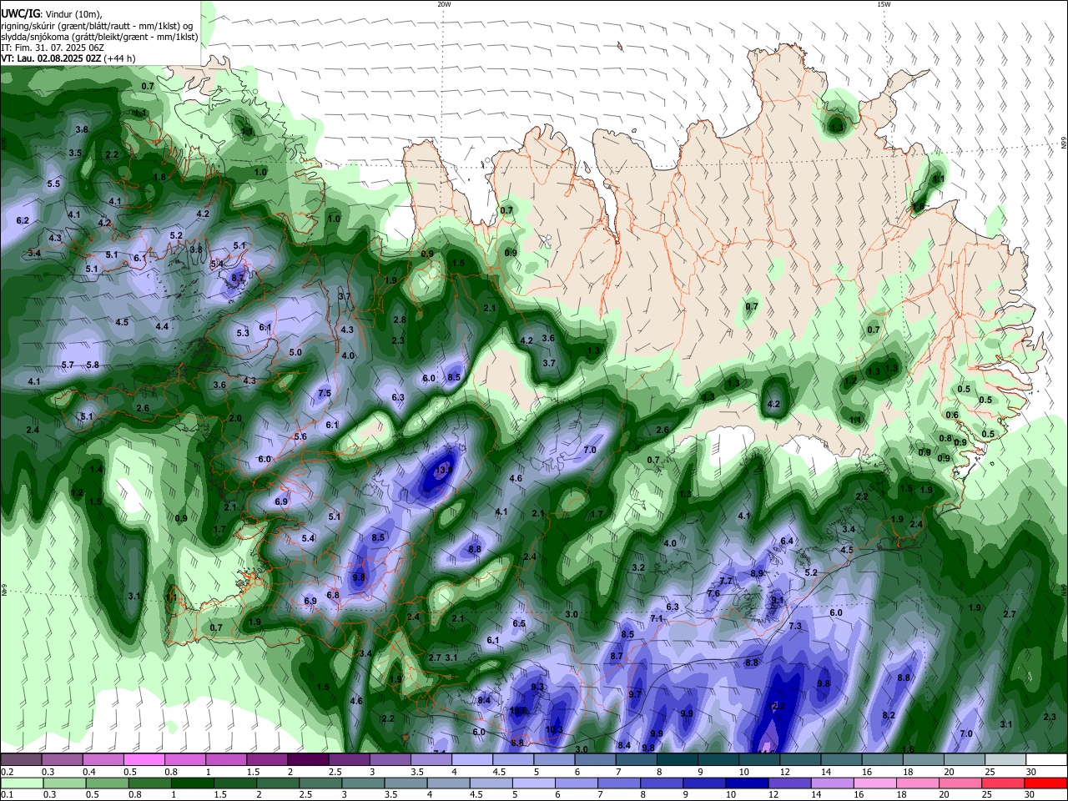Select the 7.3 precipitation value

tap(794, 626)
